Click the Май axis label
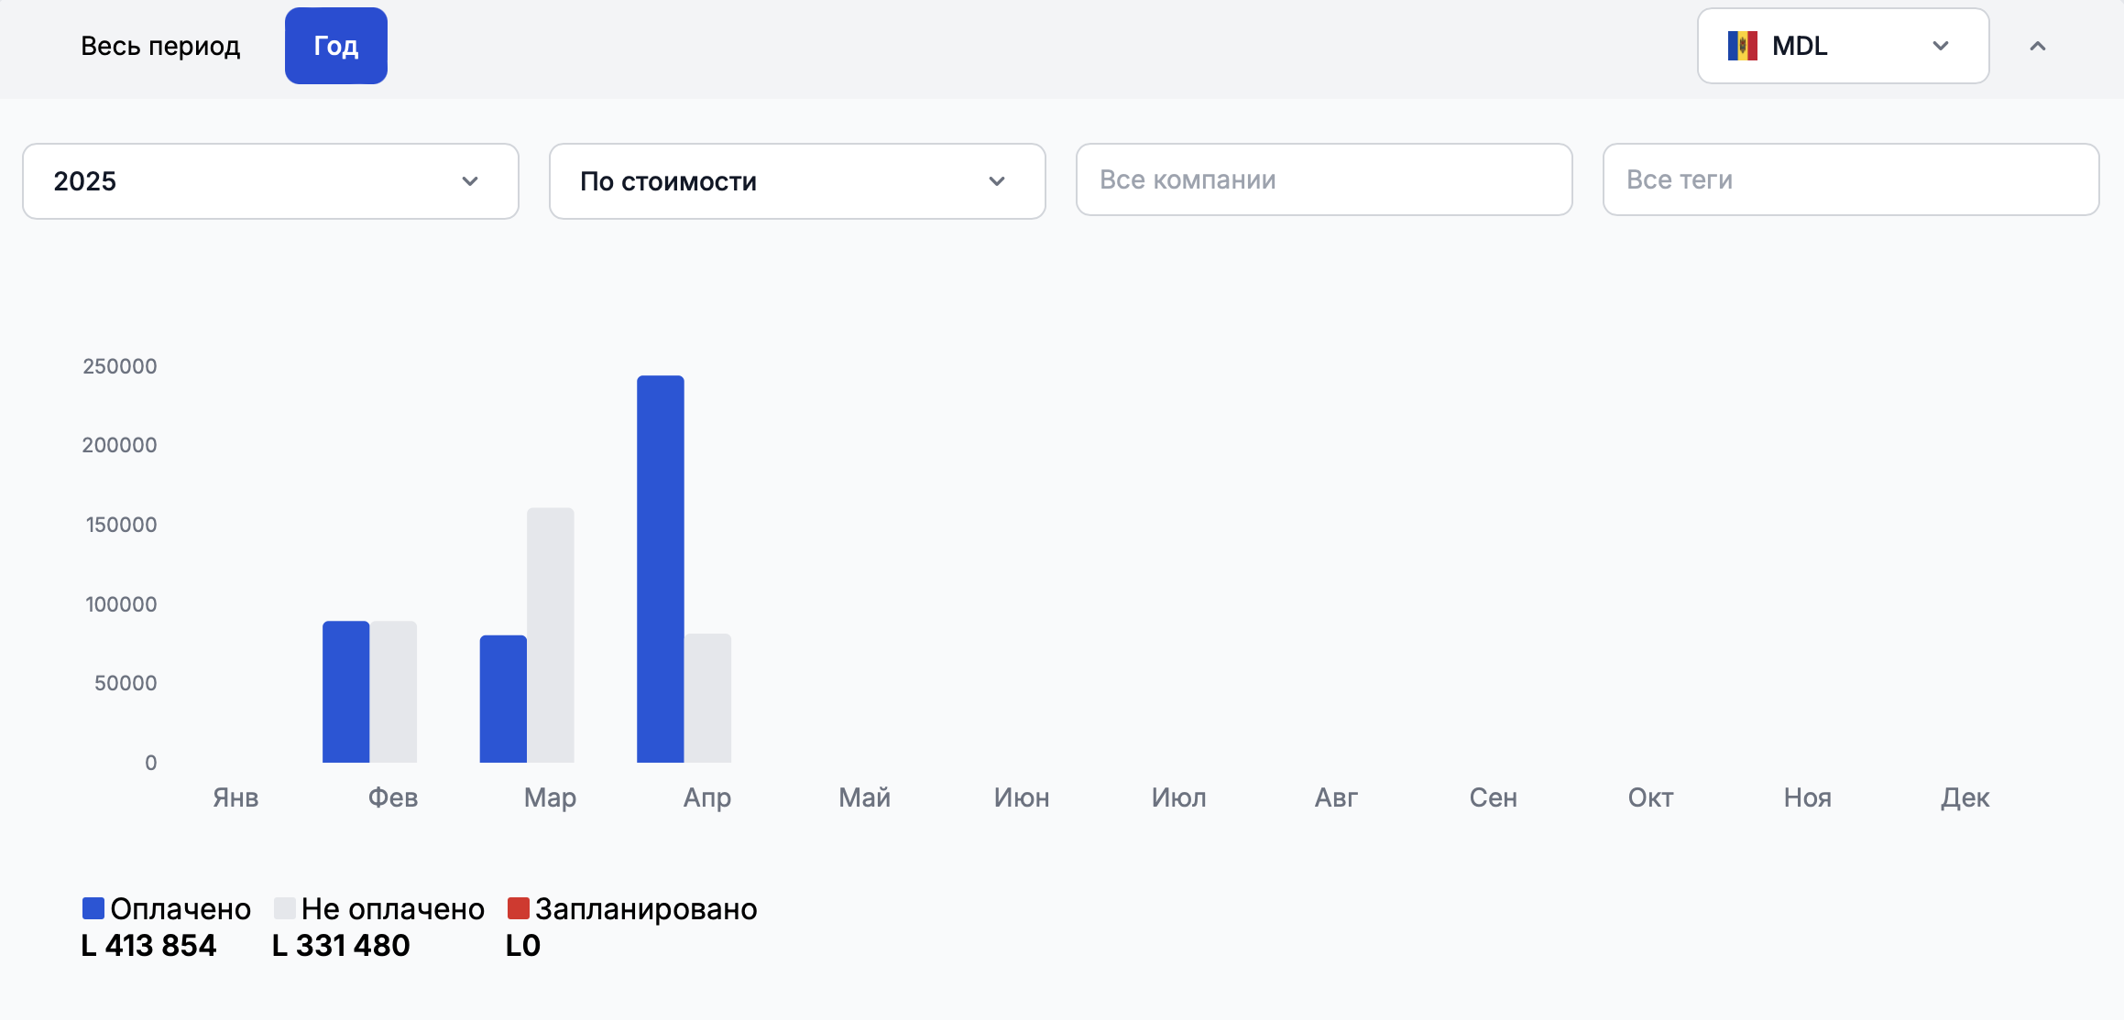 864,798
